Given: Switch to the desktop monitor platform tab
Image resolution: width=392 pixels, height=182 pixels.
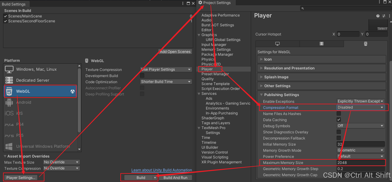Looking at the screenshot, I should (x=277, y=44).
